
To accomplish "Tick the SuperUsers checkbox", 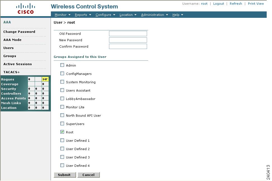I will point(62,123).
